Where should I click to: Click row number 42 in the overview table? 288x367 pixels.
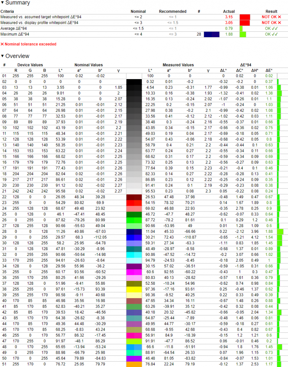(4, 312)
